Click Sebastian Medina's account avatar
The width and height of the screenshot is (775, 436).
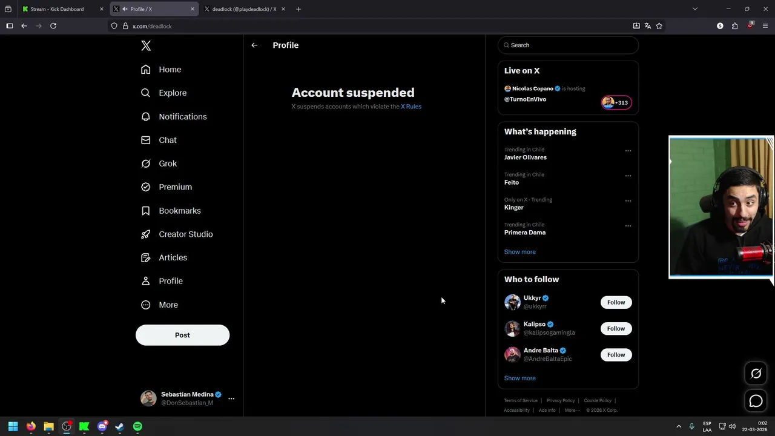pyautogui.click(x=148, y=398)
